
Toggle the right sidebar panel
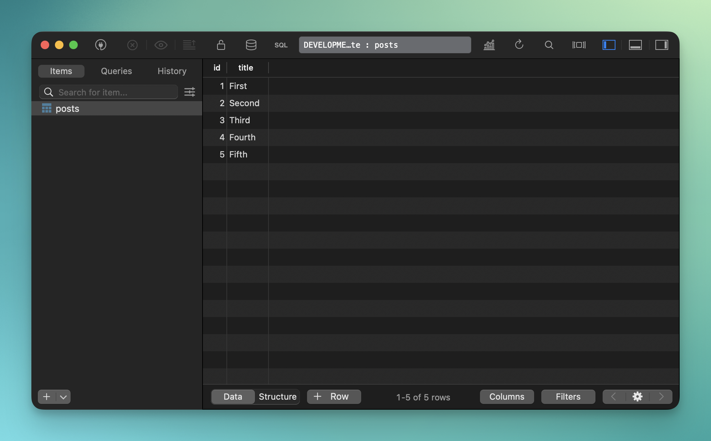(662, 45)
